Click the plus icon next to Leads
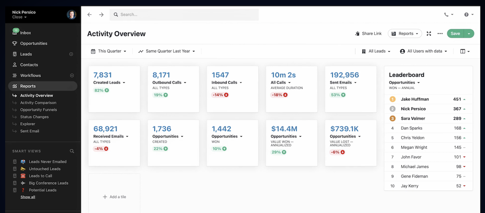Image resolution: width=485 pixels, height=213 pixels. [72, 54]
